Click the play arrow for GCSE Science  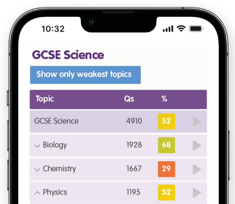(197, 122)
